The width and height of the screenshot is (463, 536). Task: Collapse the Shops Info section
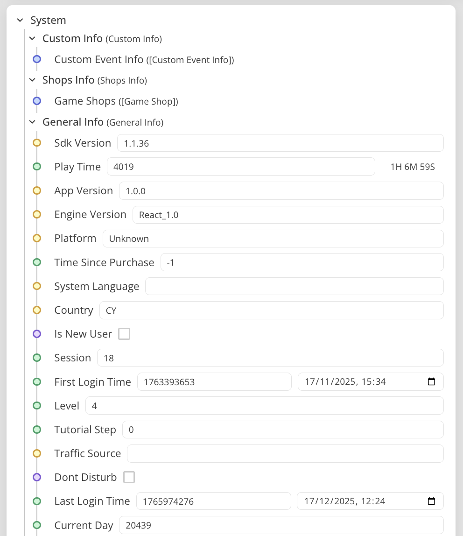(32, 80)
